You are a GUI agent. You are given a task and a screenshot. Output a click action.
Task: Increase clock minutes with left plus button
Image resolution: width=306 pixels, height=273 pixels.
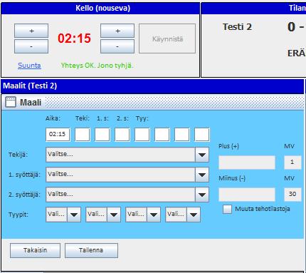pos(31,31)
